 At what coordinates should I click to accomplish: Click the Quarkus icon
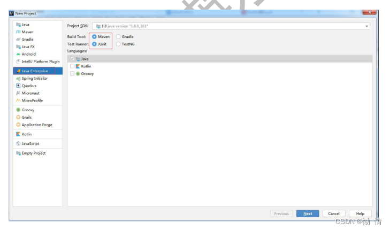(18, 86)
